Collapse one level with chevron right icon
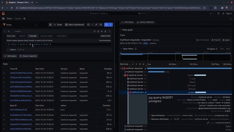This screenshot has width=234, height=132. 136,64
